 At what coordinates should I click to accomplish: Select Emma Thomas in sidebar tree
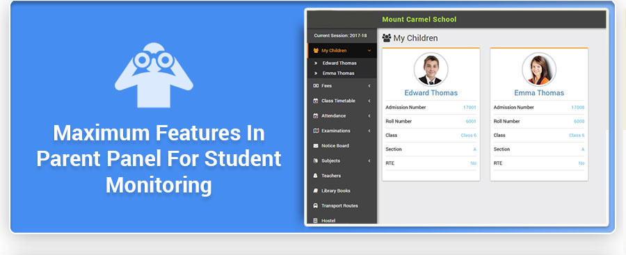338,74
